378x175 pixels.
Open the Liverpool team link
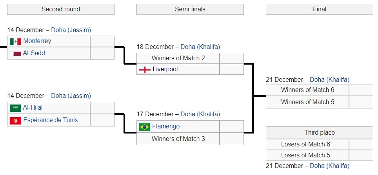[165, 69]
